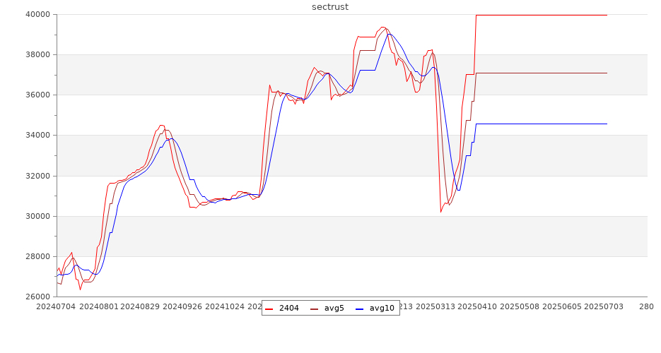
Task: Click the 34000 y-axis label
Action: coord(36,135)
